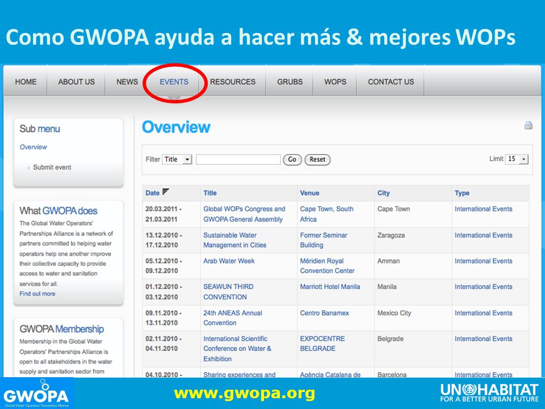
Task: Click the GWOPA Membership heading
Action: tap(61, 329)
